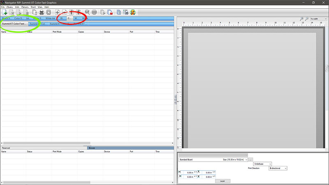The height and width of the screenshot is (185, 329).
Task: Click the zoom in magnifier above the ruler
Action: 302,18
